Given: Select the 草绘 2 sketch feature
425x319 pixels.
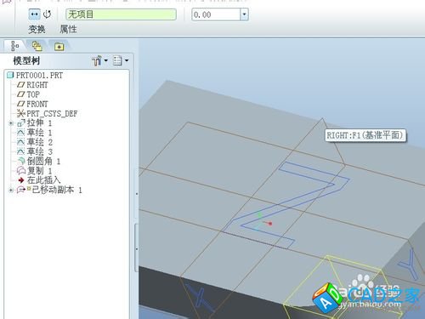Looking at the screenshot, I should (39, 142).
